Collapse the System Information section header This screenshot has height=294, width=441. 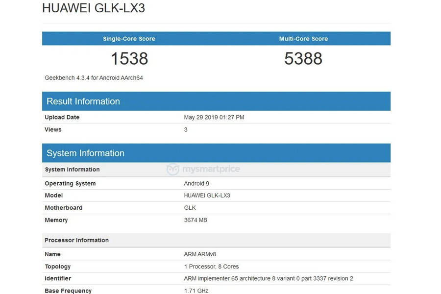[85, 153]
